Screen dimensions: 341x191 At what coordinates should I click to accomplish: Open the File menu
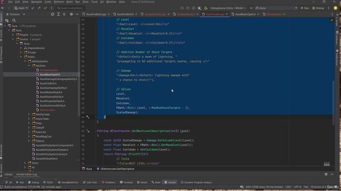(10, 2)
